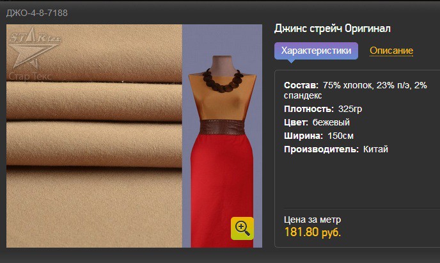Click the 181.80 руб. price

coord(313,232)
